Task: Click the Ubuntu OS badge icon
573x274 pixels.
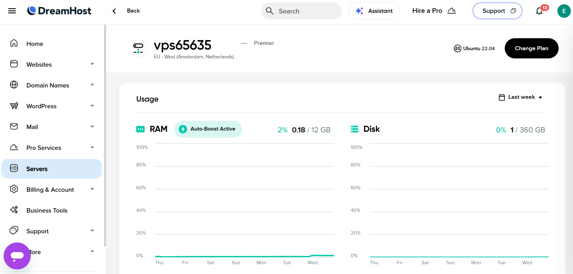Action: point(457,48)
